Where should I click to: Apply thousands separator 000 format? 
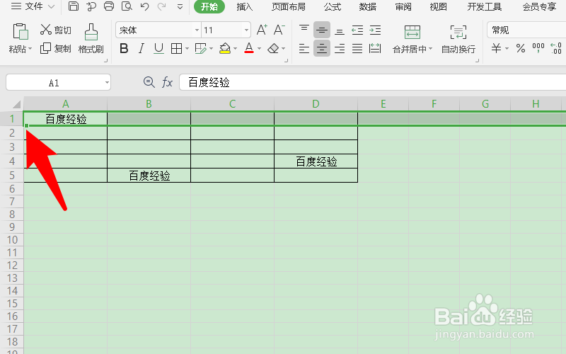click(x=538, y=48)
